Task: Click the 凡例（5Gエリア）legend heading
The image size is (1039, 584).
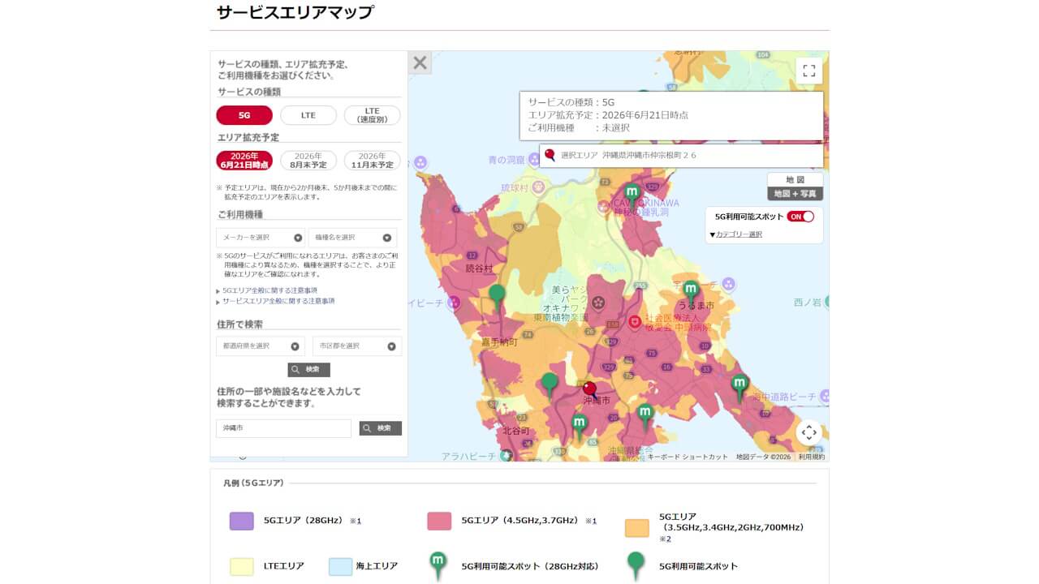Action: (x=253, y=483)
